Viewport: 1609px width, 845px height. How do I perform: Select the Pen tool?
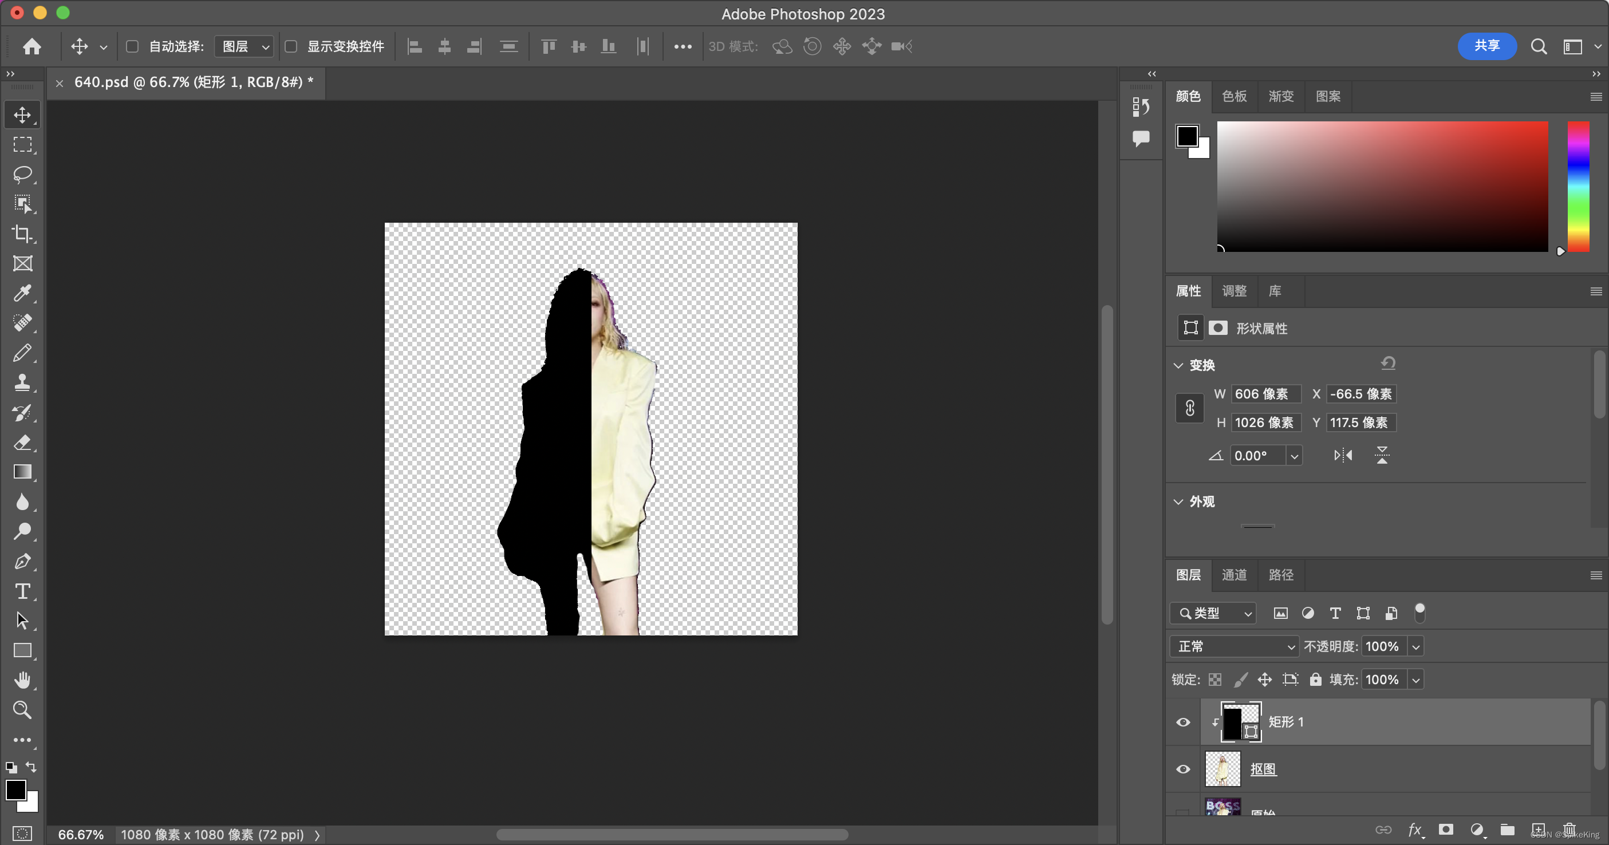(22, 561)
